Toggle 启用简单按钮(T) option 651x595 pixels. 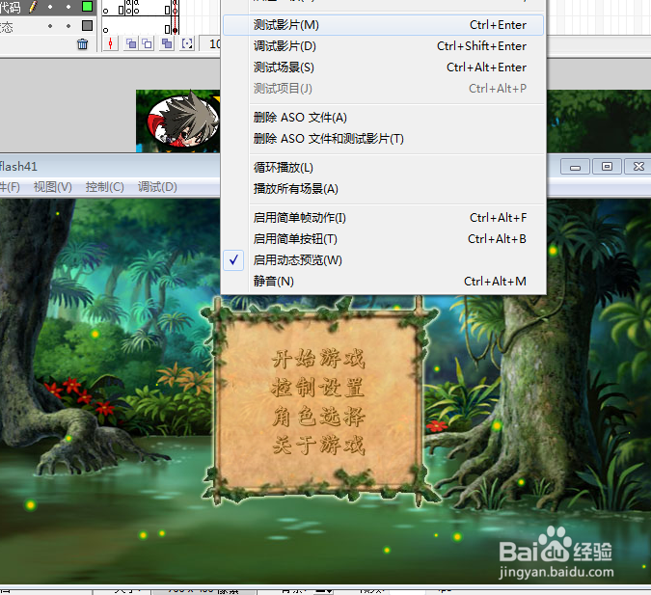pyautogui.click(x=383, y=239)
